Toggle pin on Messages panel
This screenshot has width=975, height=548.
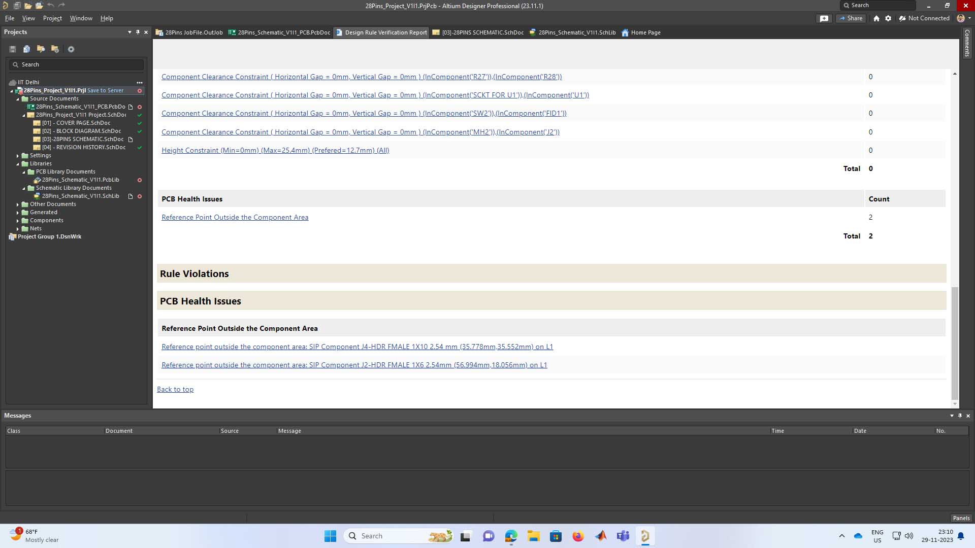pyautogui.click(x=960, y=416)
